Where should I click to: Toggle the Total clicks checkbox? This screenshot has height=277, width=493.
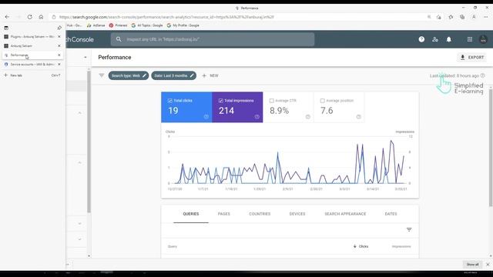[169, 101]
